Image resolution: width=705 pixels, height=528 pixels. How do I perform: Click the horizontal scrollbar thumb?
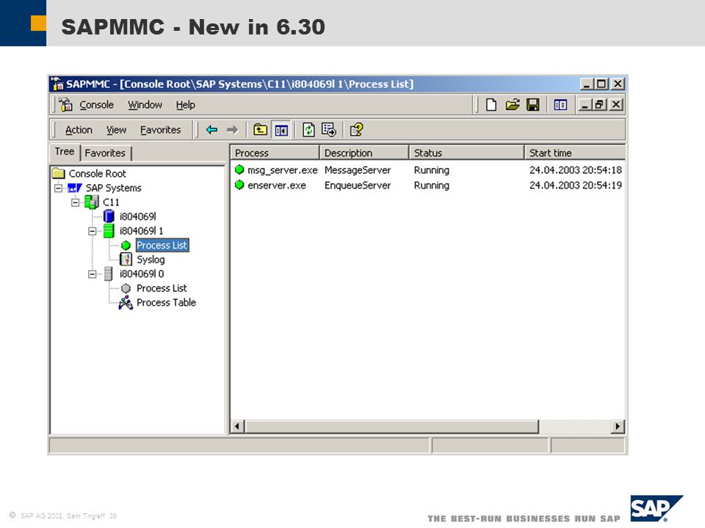pos(391,426)
